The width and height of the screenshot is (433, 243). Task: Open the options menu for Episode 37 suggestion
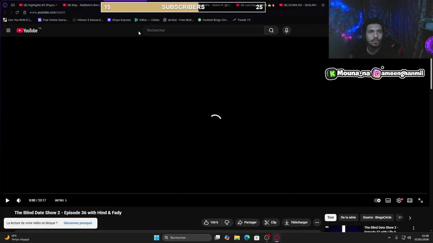click(413, 228)
